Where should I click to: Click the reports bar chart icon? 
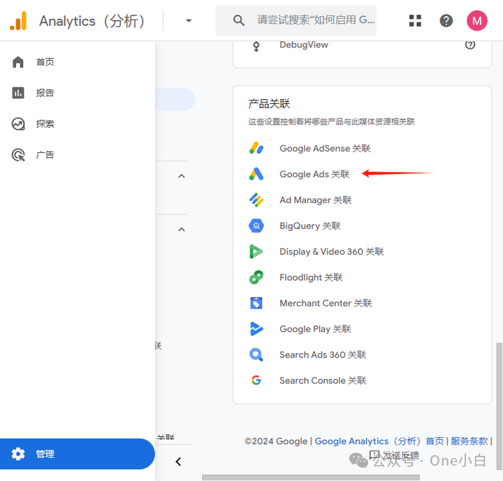[18, 93]
